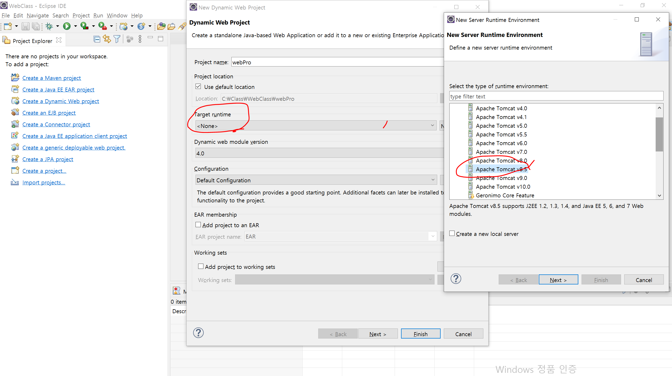The image size is (672, 376).
Task: Click Next in New Dynamic Web Project dialog
Action: [x=378, y=334]
